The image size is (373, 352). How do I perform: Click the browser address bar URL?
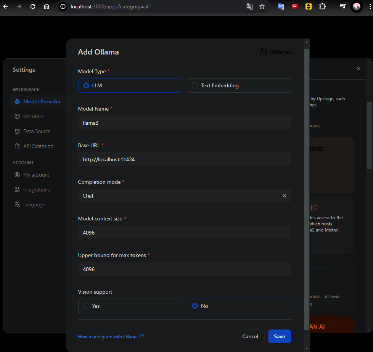pos(110,6)
